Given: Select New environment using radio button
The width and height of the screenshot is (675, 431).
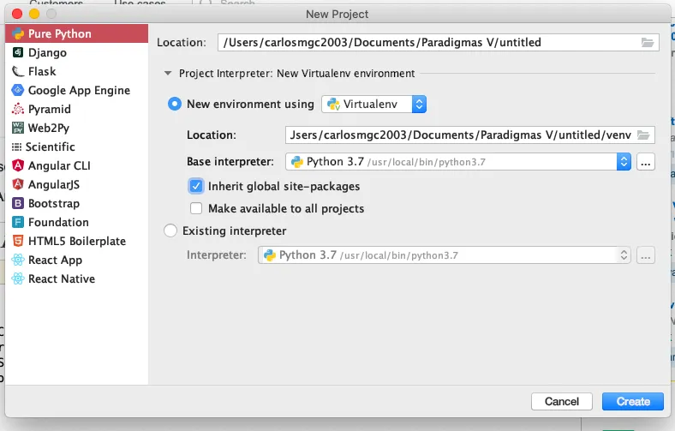Looking at the screenshot, I should [x=175, y=104].
